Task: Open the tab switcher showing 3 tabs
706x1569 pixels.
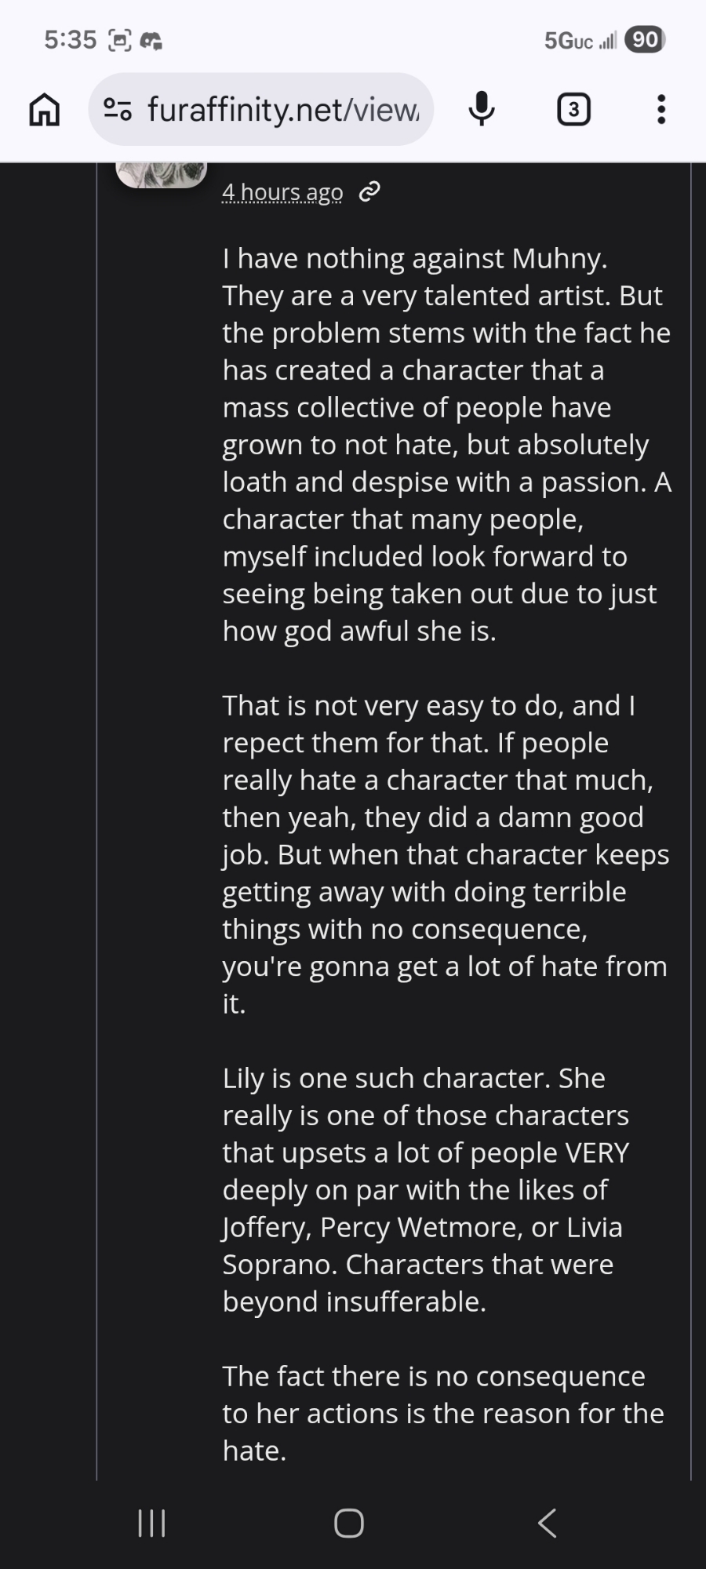Action: coord(573,110)
